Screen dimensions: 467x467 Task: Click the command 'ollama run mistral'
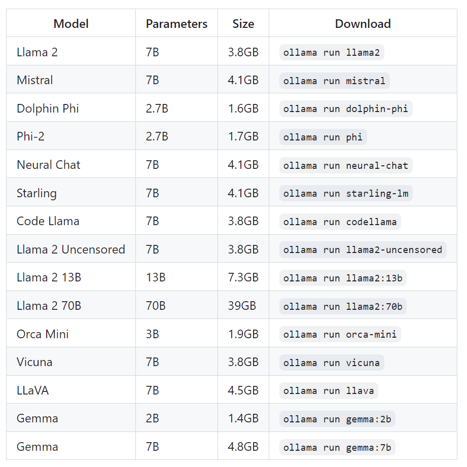pos(335,81)
